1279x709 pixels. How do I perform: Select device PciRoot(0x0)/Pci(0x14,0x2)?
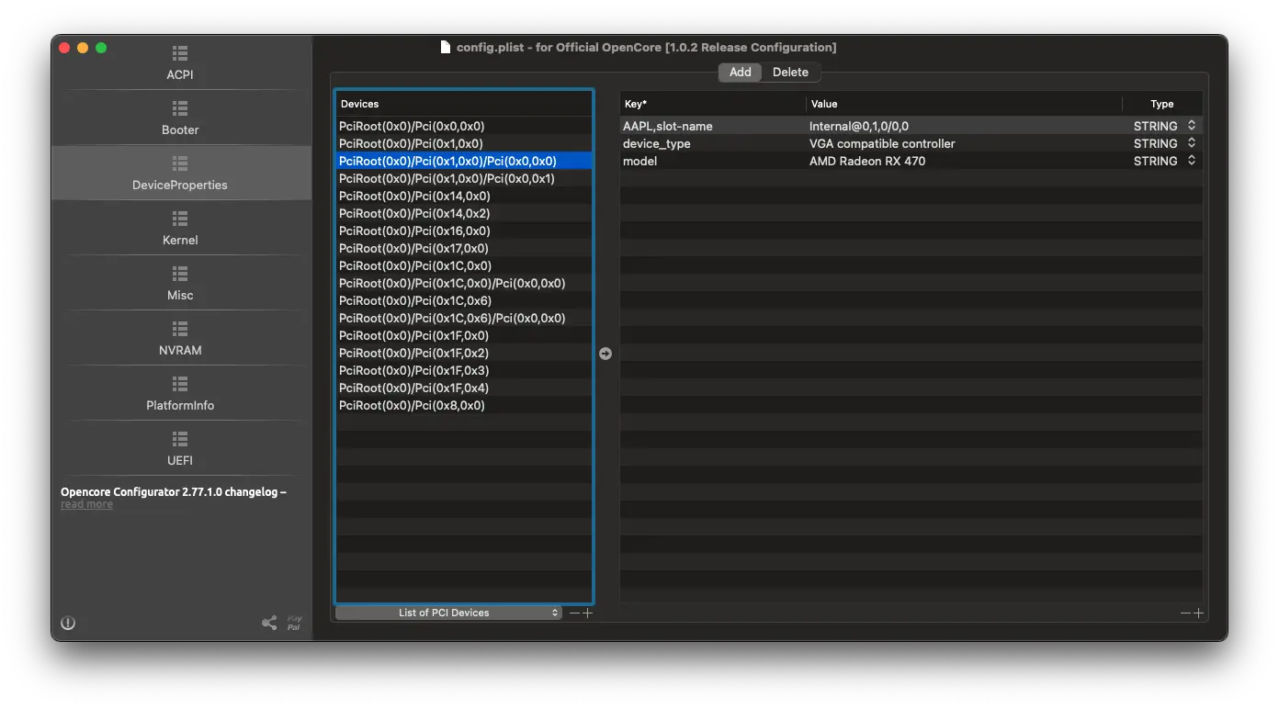click(464, 213)
